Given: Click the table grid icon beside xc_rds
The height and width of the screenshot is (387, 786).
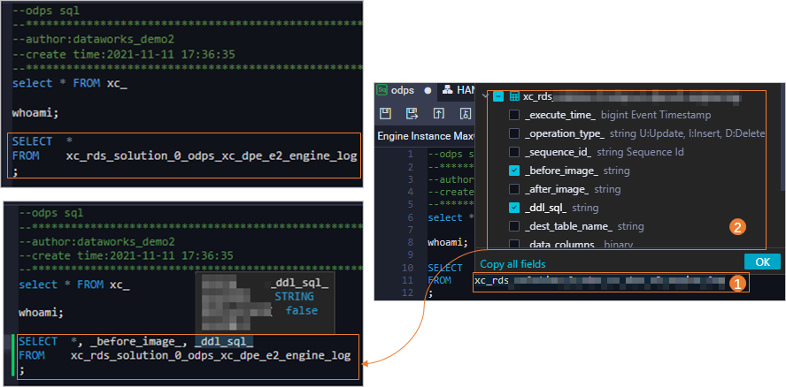Looking at the screenshot, I should click(x=514, y=96).
